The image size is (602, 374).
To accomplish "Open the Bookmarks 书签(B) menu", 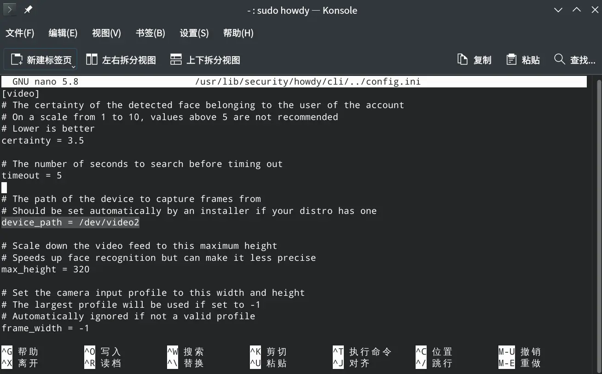I will click(150, 33).
